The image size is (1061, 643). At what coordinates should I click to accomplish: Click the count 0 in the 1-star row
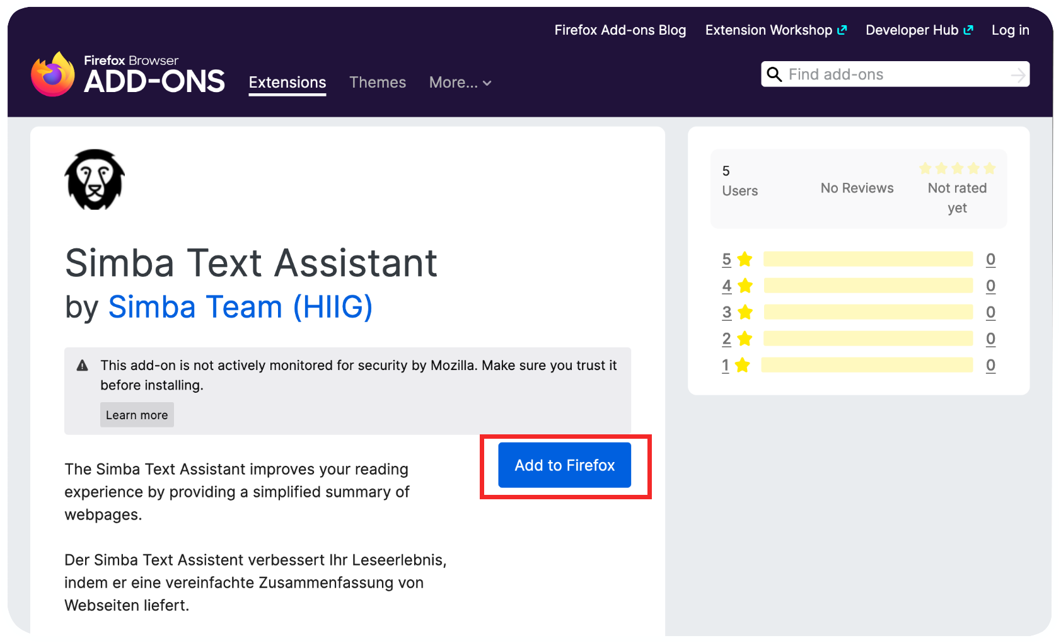pos(990,365)
